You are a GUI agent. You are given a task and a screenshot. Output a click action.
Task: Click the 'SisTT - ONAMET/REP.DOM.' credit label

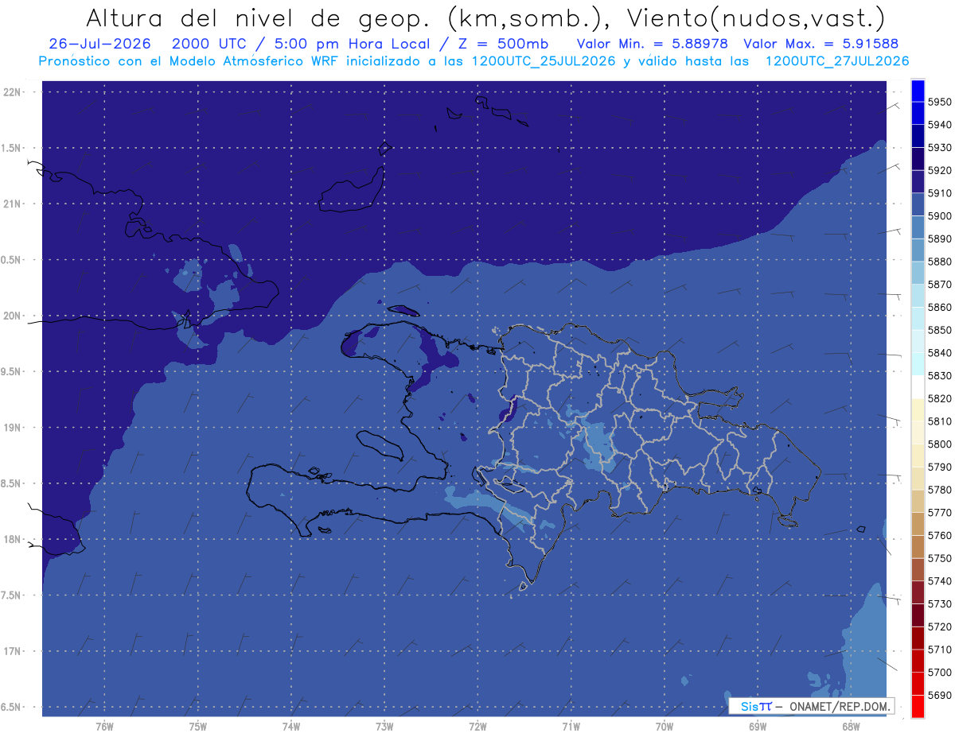812,706
